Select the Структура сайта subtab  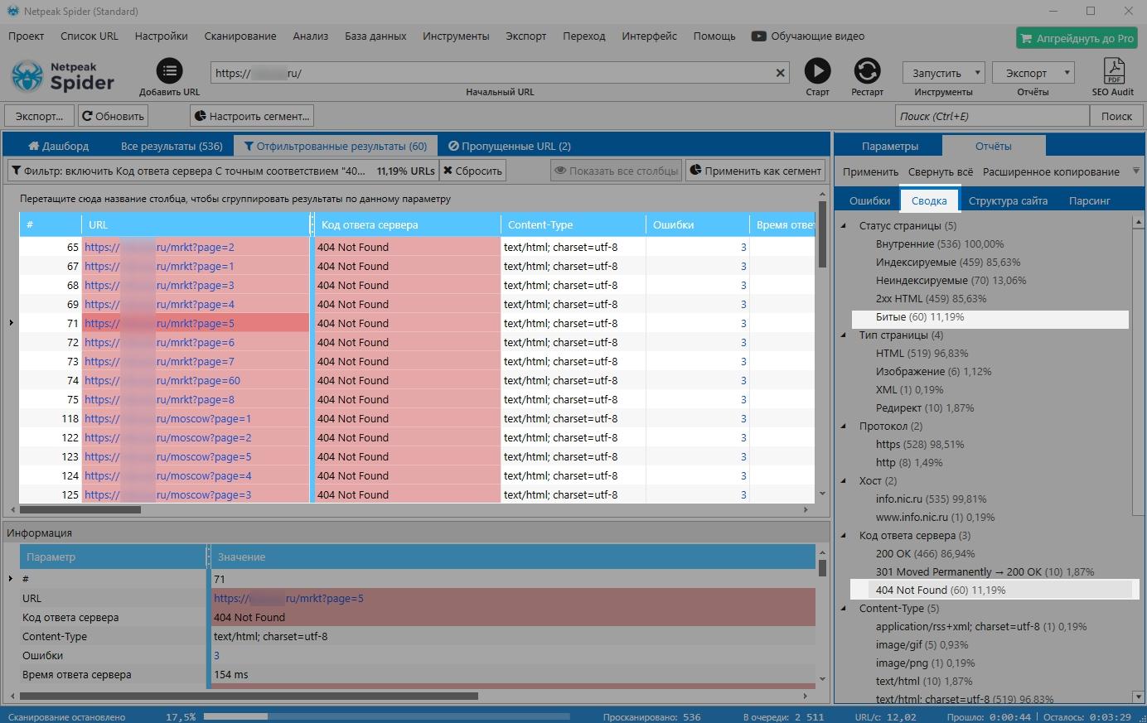click(x=1008, y=200)
